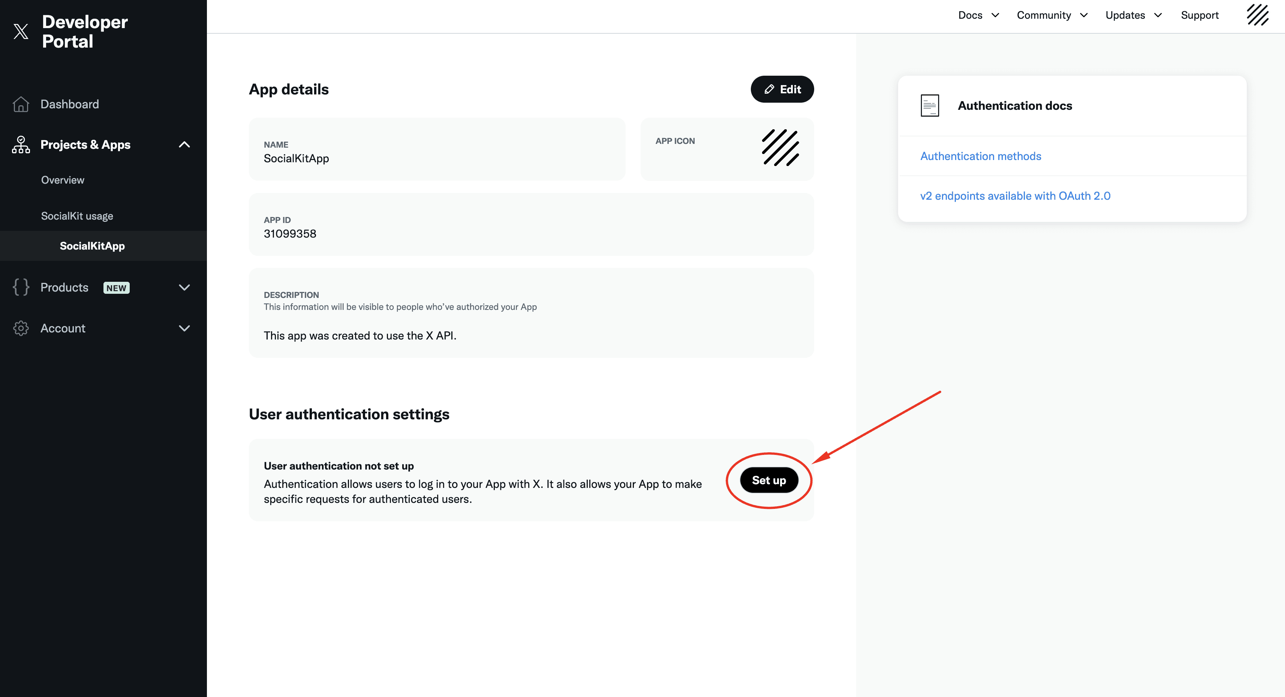
Task: Collapse the Projects & Apps section chevron
Action: click(x=184, y=145)
